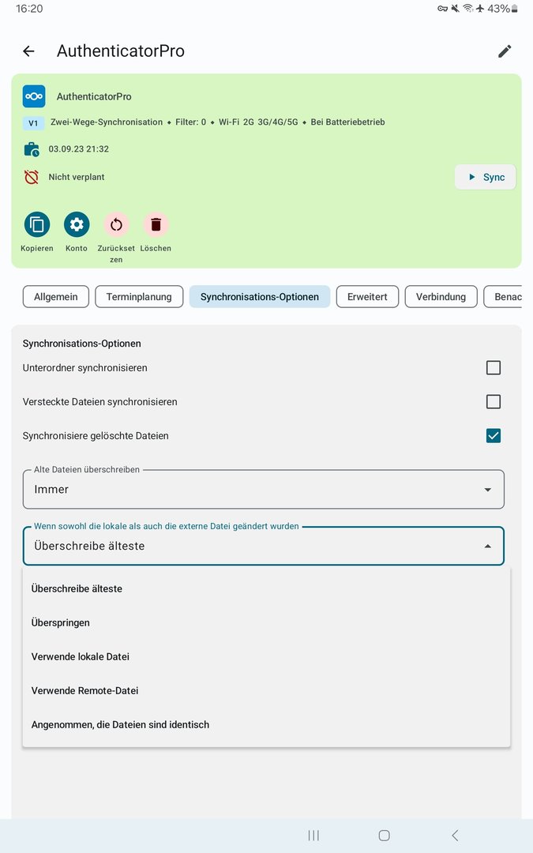Open the Erweitert tab

tap(367, 296)
